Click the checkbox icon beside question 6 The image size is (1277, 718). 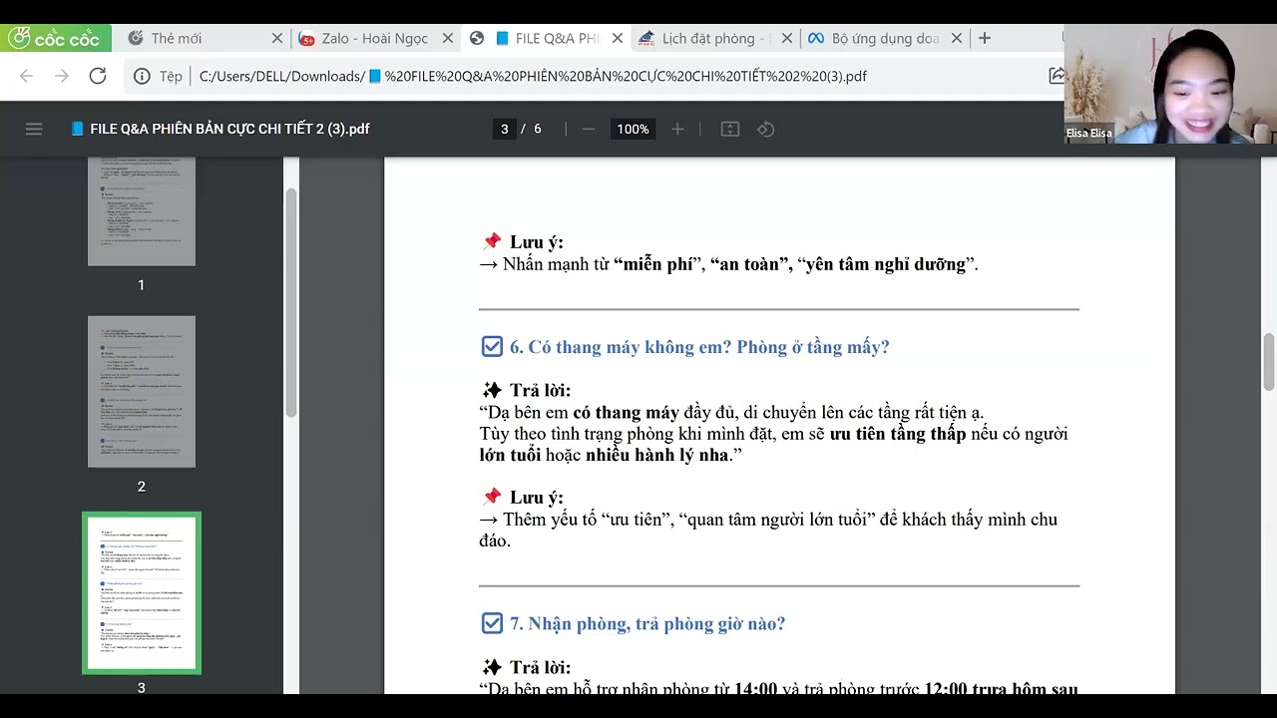click(492, 347)
